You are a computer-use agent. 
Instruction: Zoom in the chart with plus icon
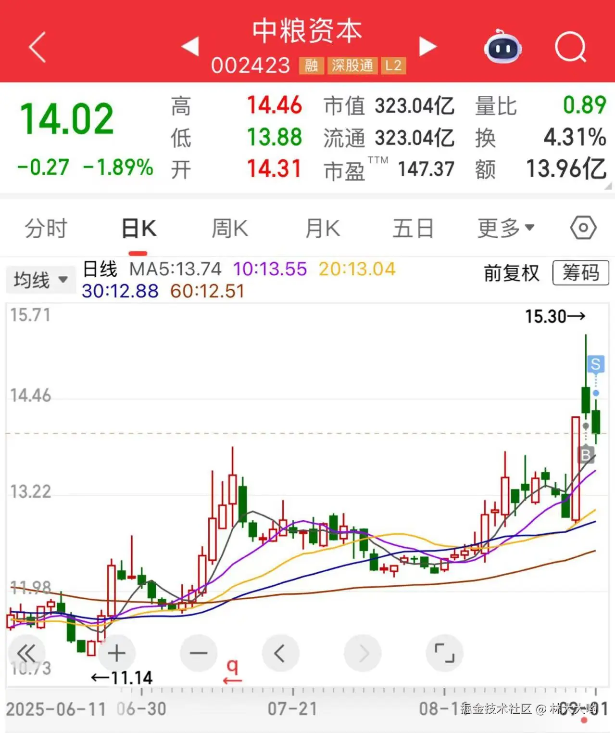(116, 653)
